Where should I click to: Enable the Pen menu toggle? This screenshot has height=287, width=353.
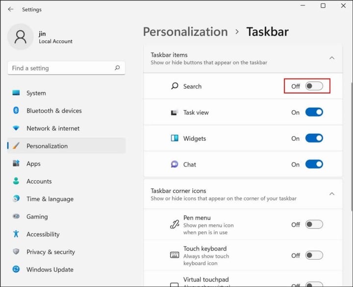pyautogui.click(x=314, y=224)
